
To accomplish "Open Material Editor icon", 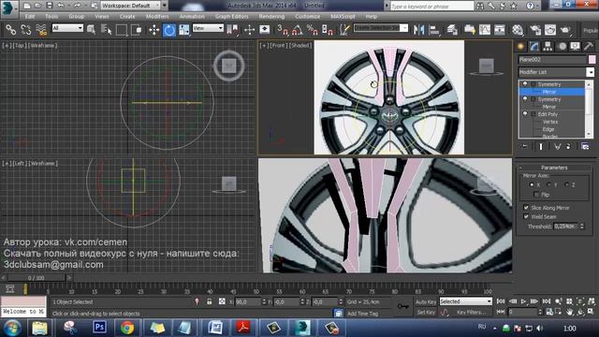I will tap(518, 29).
